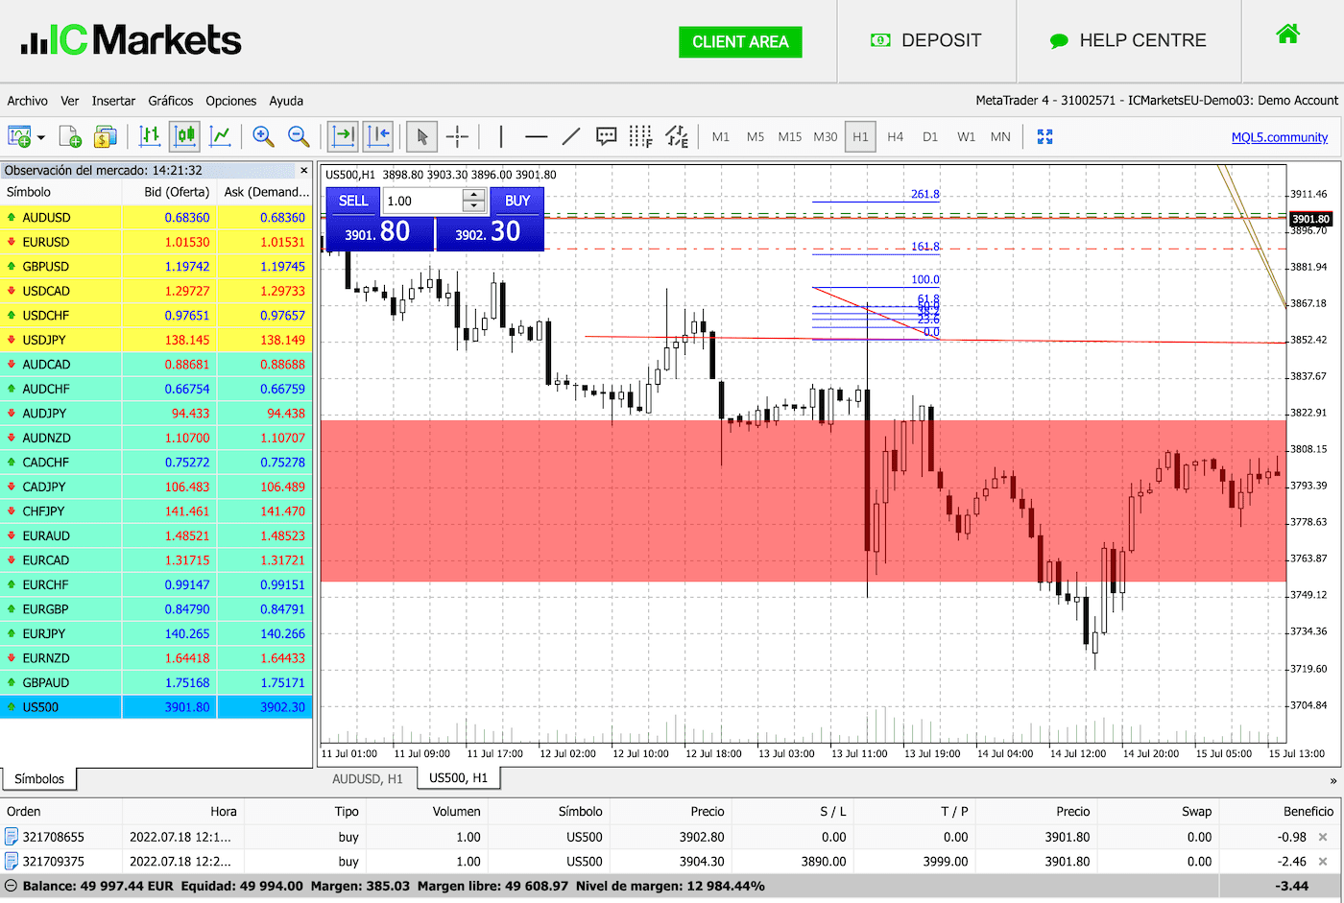Screen dimensions: 1344x903
Task: Set timeframe to M30
Action: click(826, 137)
